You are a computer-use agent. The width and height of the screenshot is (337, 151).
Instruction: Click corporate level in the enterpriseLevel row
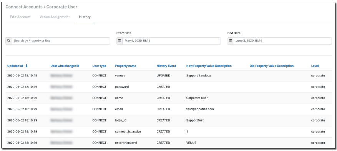318,143
